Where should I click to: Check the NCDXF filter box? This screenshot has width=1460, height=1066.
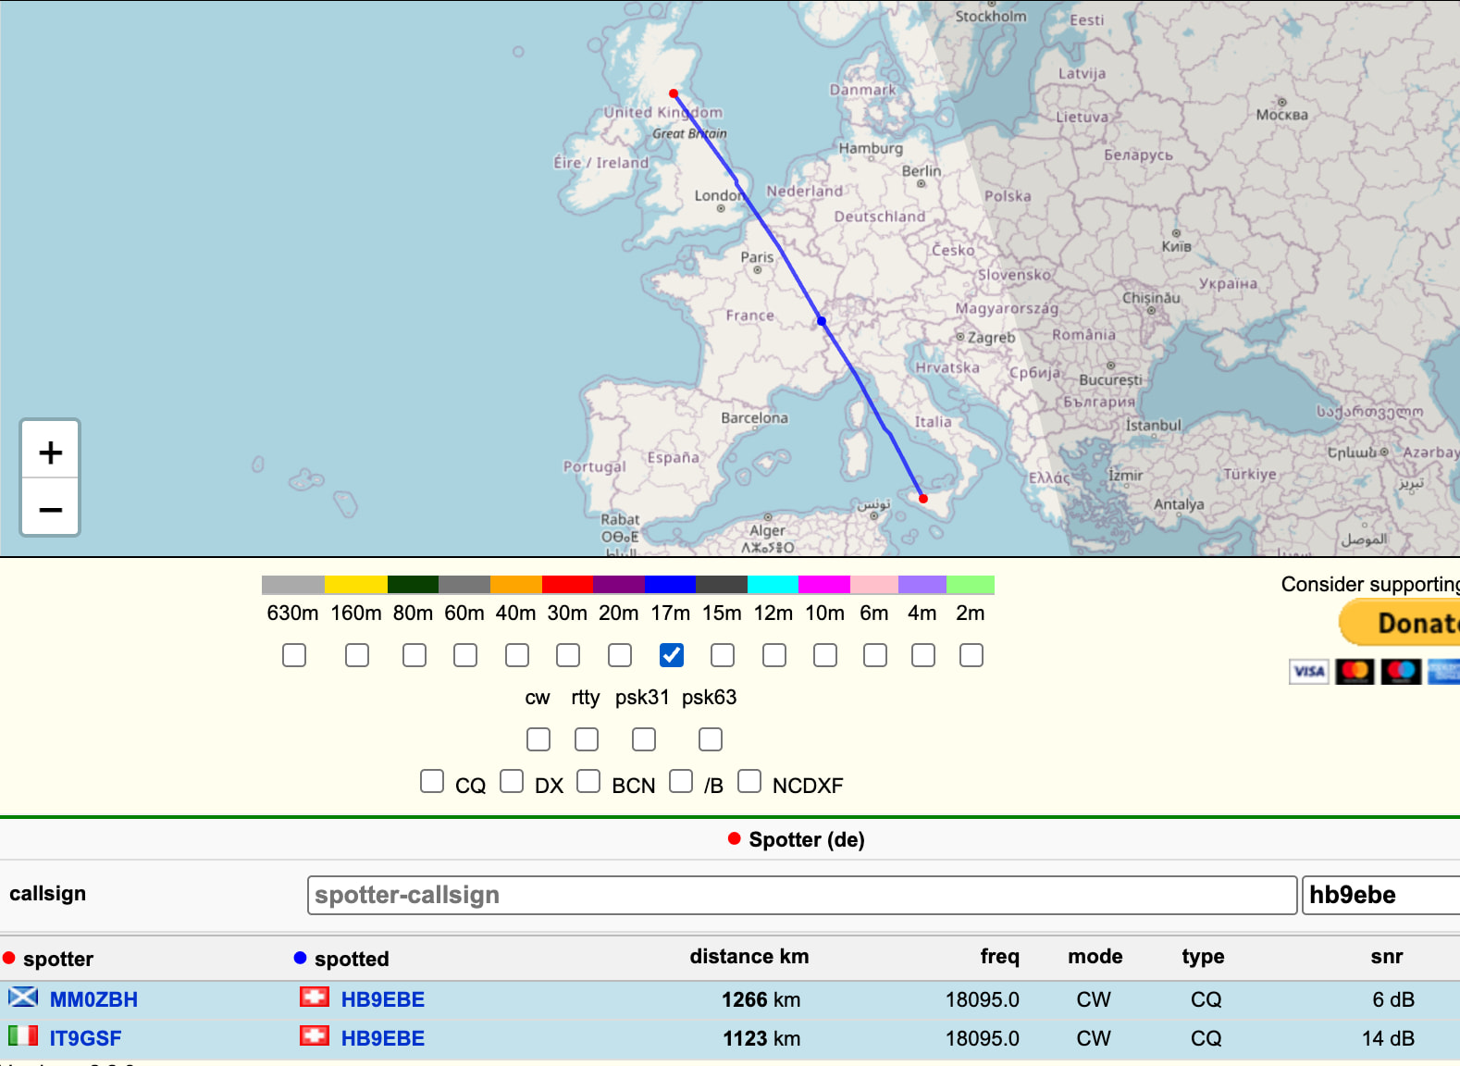(749, 781)
